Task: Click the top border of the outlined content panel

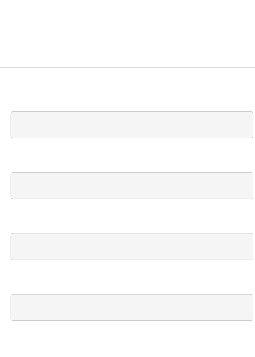Action: 128,68
